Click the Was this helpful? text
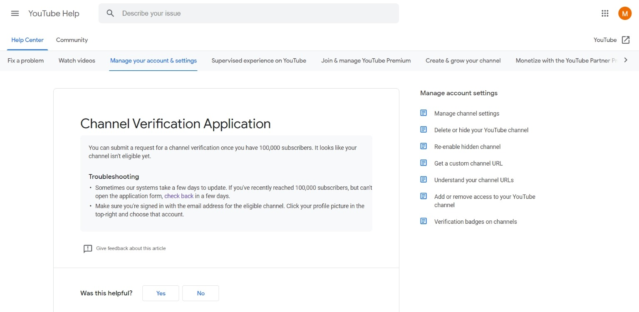This screenshot has width=639, height=312. (x=106, y=293)
